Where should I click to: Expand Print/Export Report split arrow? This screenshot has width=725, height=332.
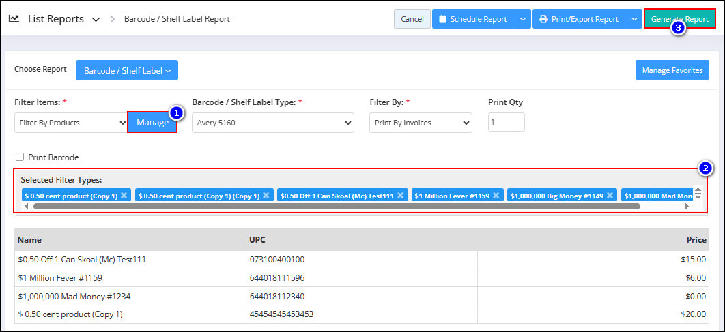point(634,19)
